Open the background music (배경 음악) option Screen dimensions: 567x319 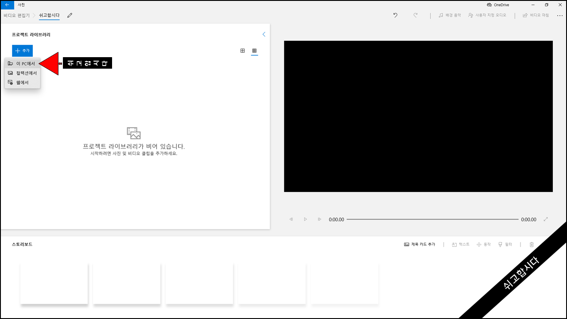point(450,15)
